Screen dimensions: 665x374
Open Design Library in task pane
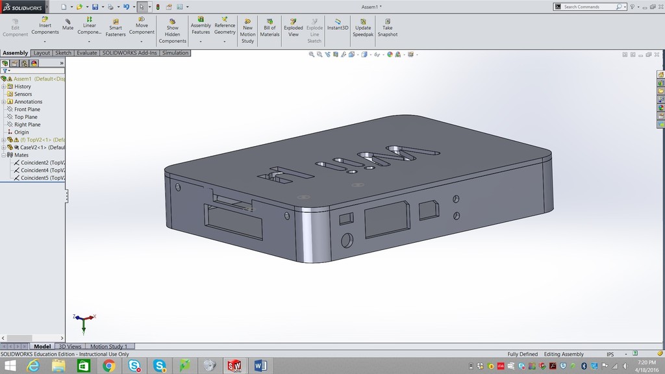coord(660,83)
